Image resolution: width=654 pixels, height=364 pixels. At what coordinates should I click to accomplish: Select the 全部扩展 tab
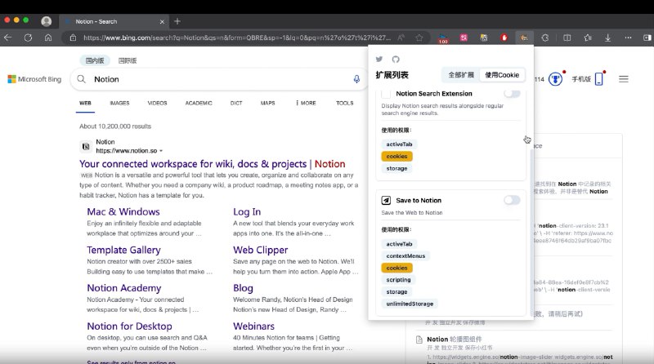pos(461,75)
